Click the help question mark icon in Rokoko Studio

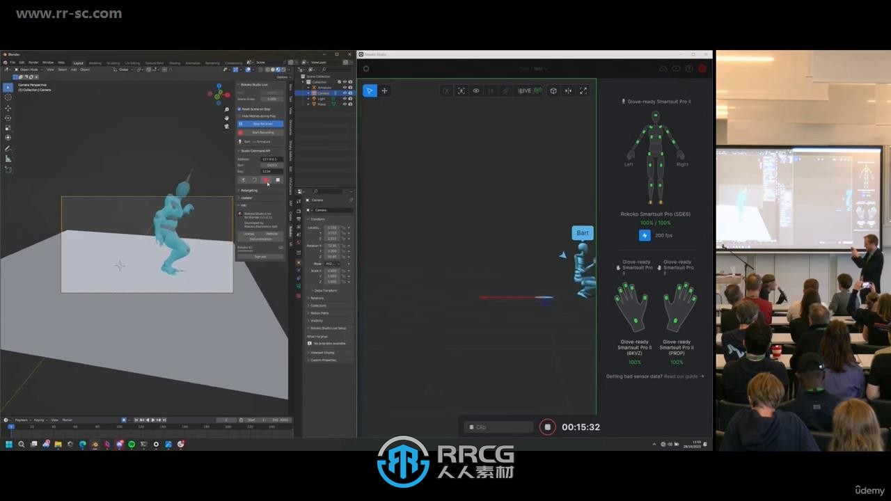coord(689,69)
